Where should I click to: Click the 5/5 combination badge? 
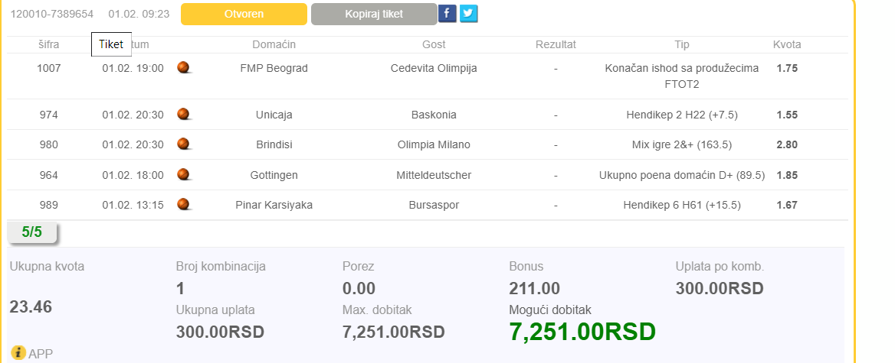[32, 232]
